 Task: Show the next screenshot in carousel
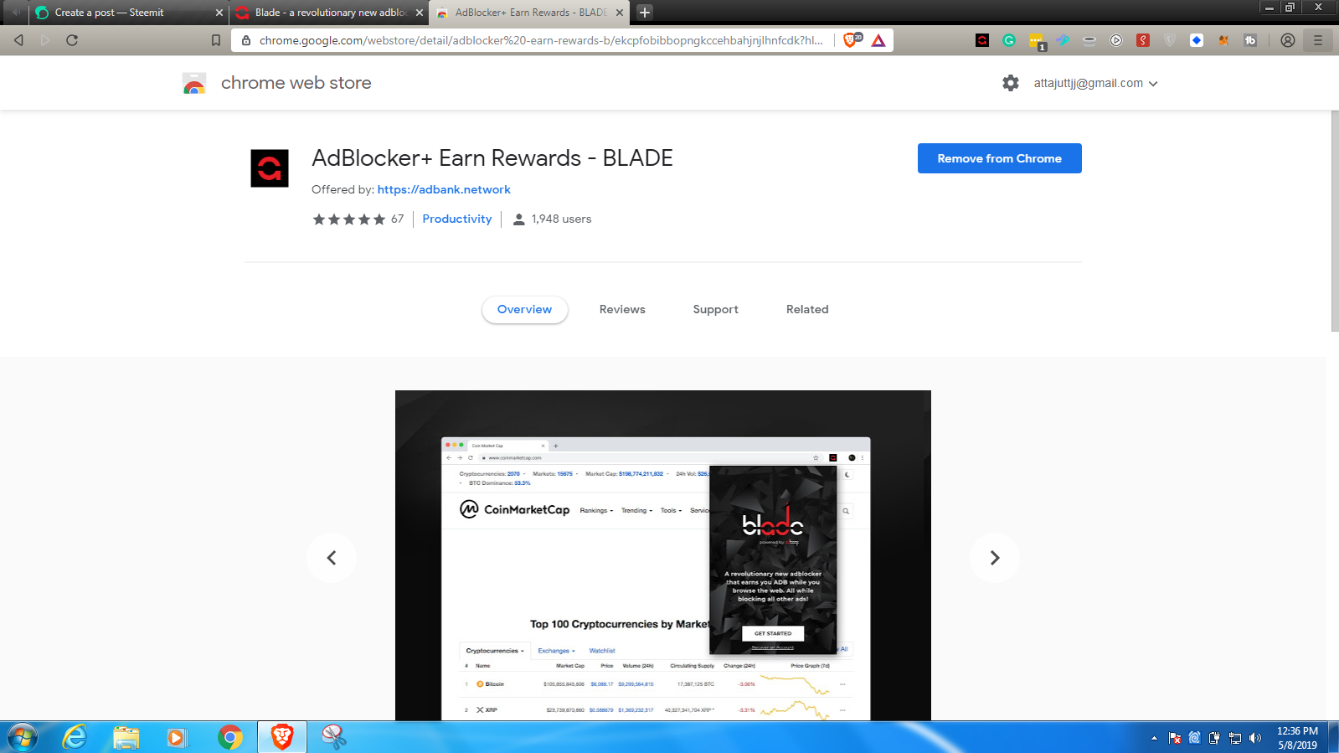995,558
